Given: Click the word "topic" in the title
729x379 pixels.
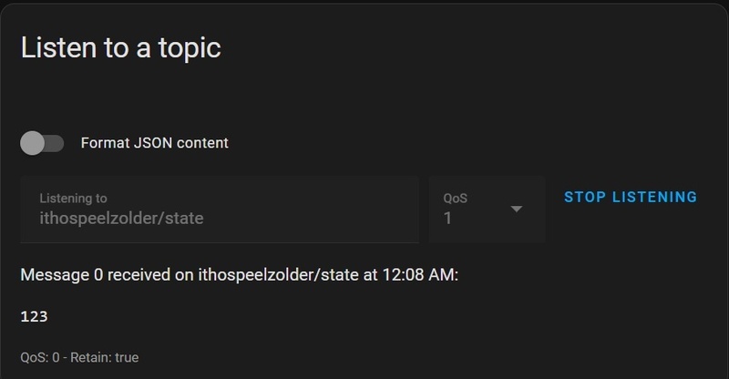Looking at the screenshot, I should click(187, 47).
